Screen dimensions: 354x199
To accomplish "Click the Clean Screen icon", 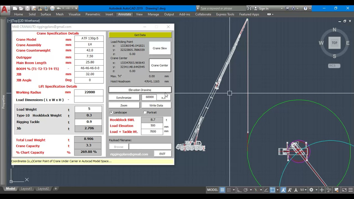I will (344, 190).
